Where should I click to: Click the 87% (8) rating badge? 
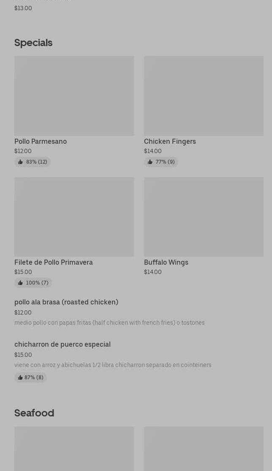point(30,378)
